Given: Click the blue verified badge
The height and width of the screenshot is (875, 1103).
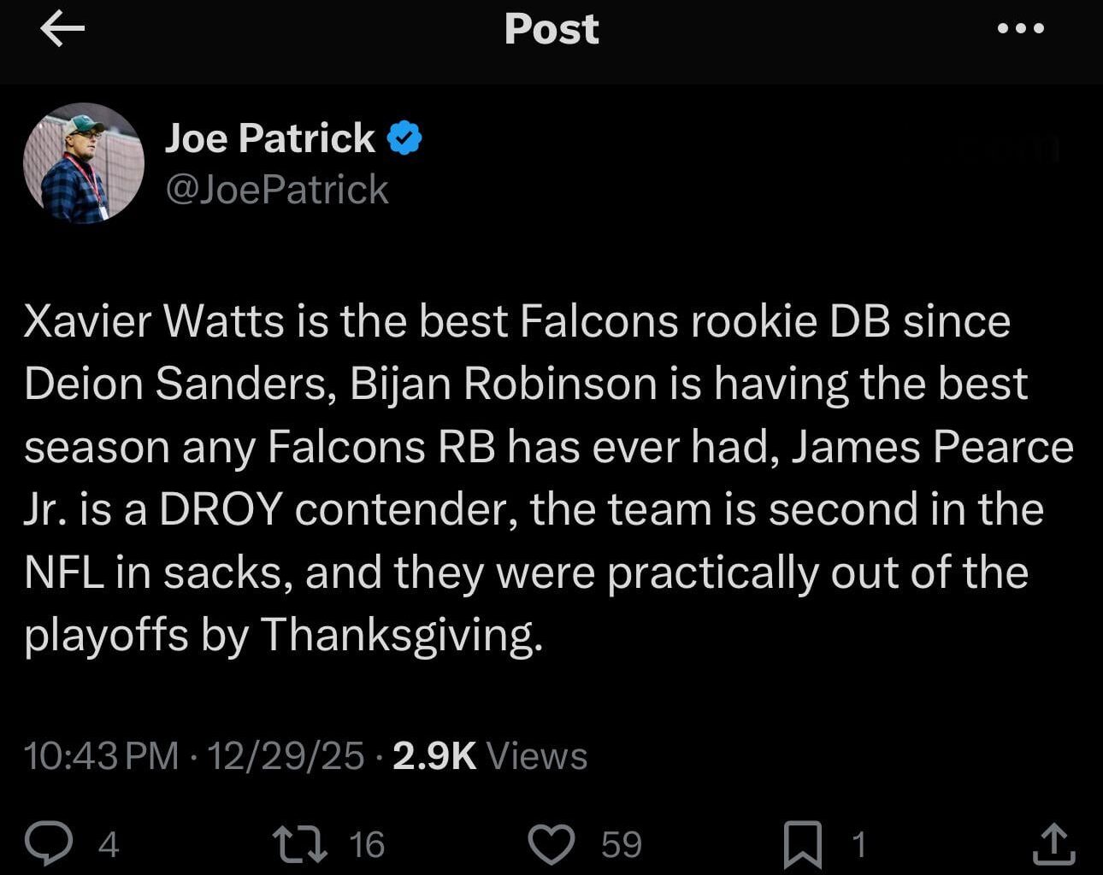Looking at the screenshot, I should (404, 138).
